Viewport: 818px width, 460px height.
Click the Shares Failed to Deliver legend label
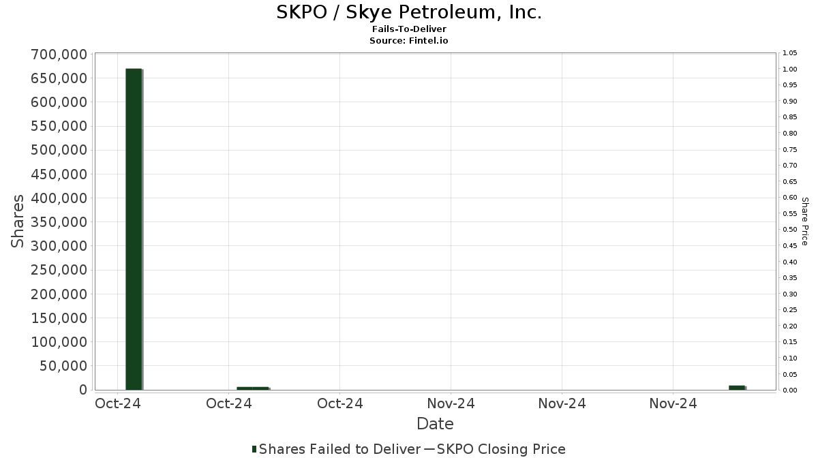click(x=339, y=449)
